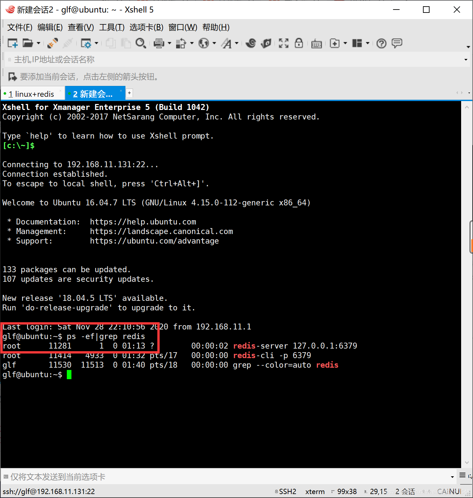Open the help question mark icon
473x498 pixels.
point(381,43)
